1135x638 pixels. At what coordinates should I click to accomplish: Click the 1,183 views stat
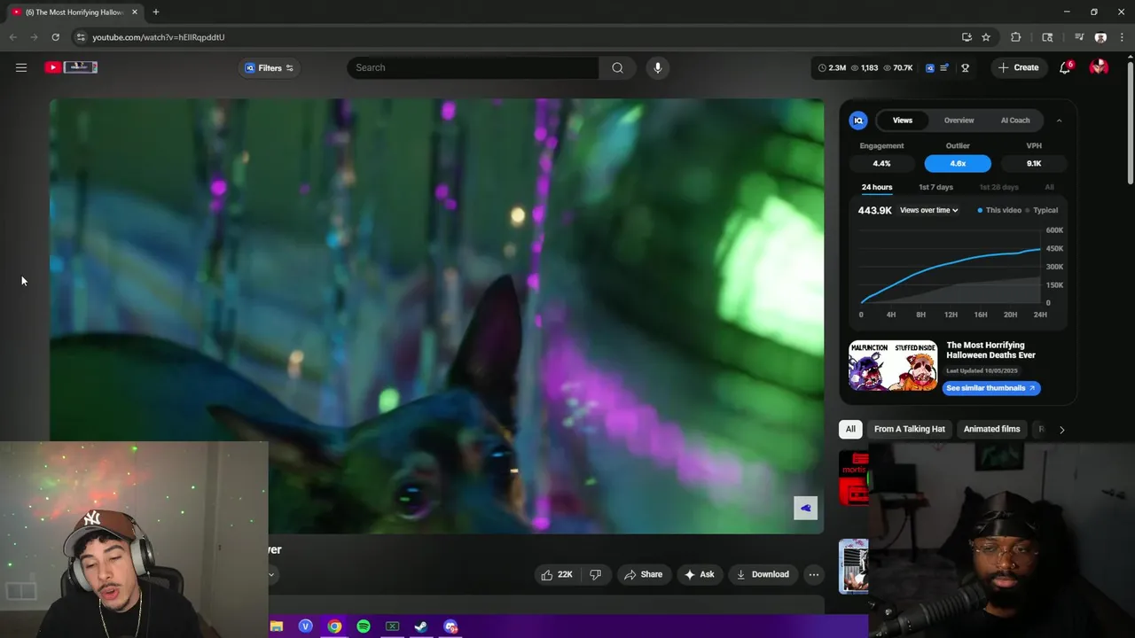pos(865,68)
